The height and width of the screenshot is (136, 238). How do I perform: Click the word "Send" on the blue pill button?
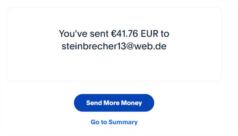(x=94, y=103)
